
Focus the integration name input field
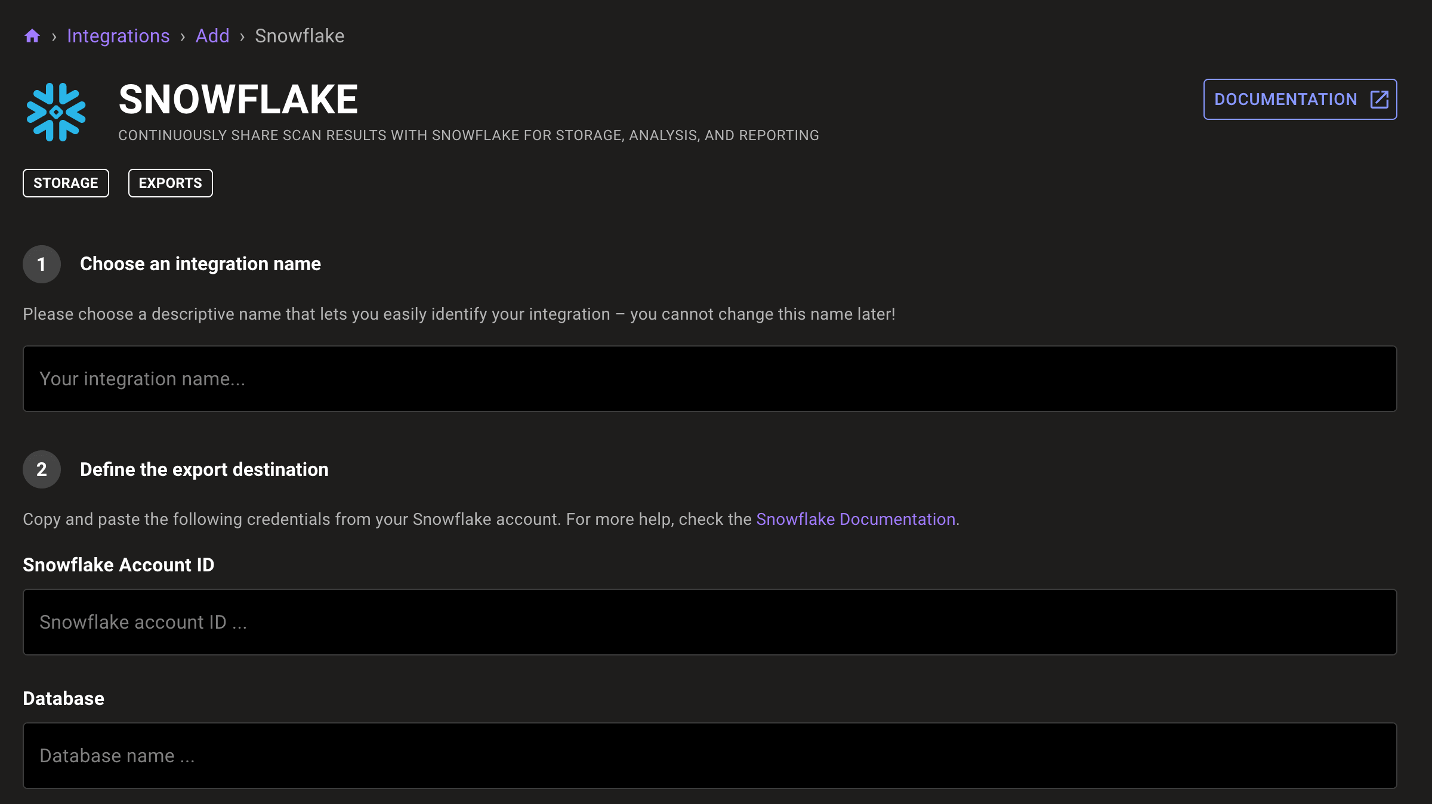pos(709,379)
